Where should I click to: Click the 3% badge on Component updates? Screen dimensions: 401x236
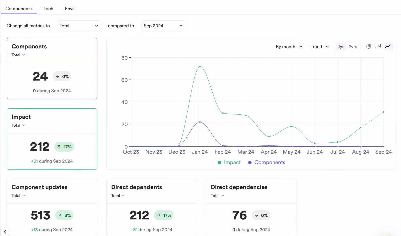pyautogui.click(x=64, y=215)
